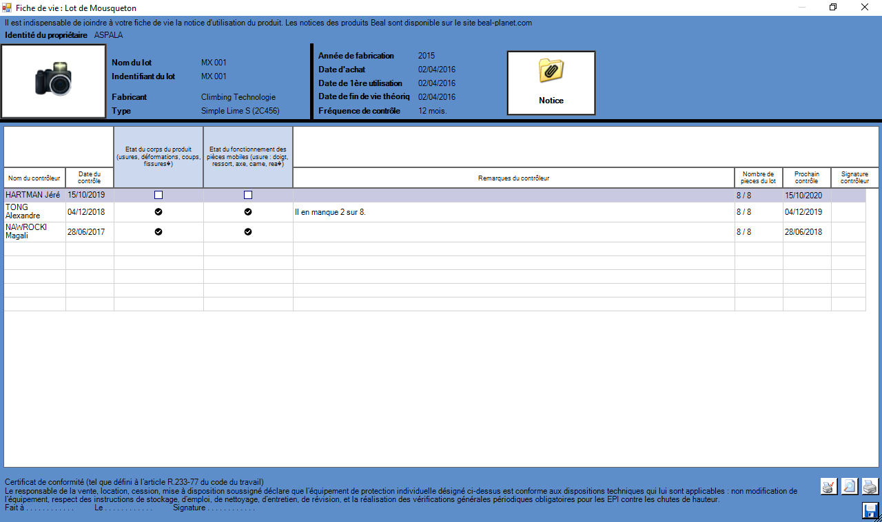Screen dimensions: 882x522
Task: Select the remark 'Il en manque 2 sur 8.'
Action: tap(329, 212)
